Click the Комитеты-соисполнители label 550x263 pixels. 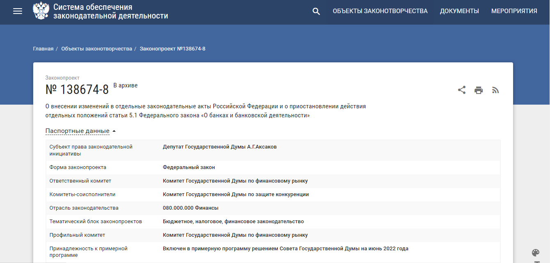pyautogui.click(x=82, y=194)
